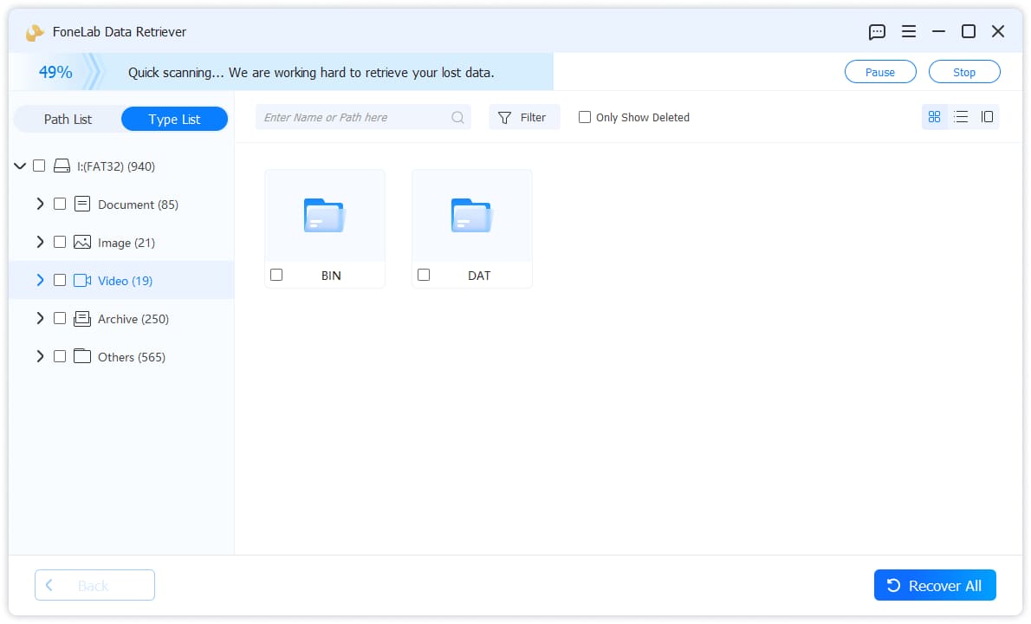
Task: Open the feedback chat icon
Action: click(x=877, y=31)
